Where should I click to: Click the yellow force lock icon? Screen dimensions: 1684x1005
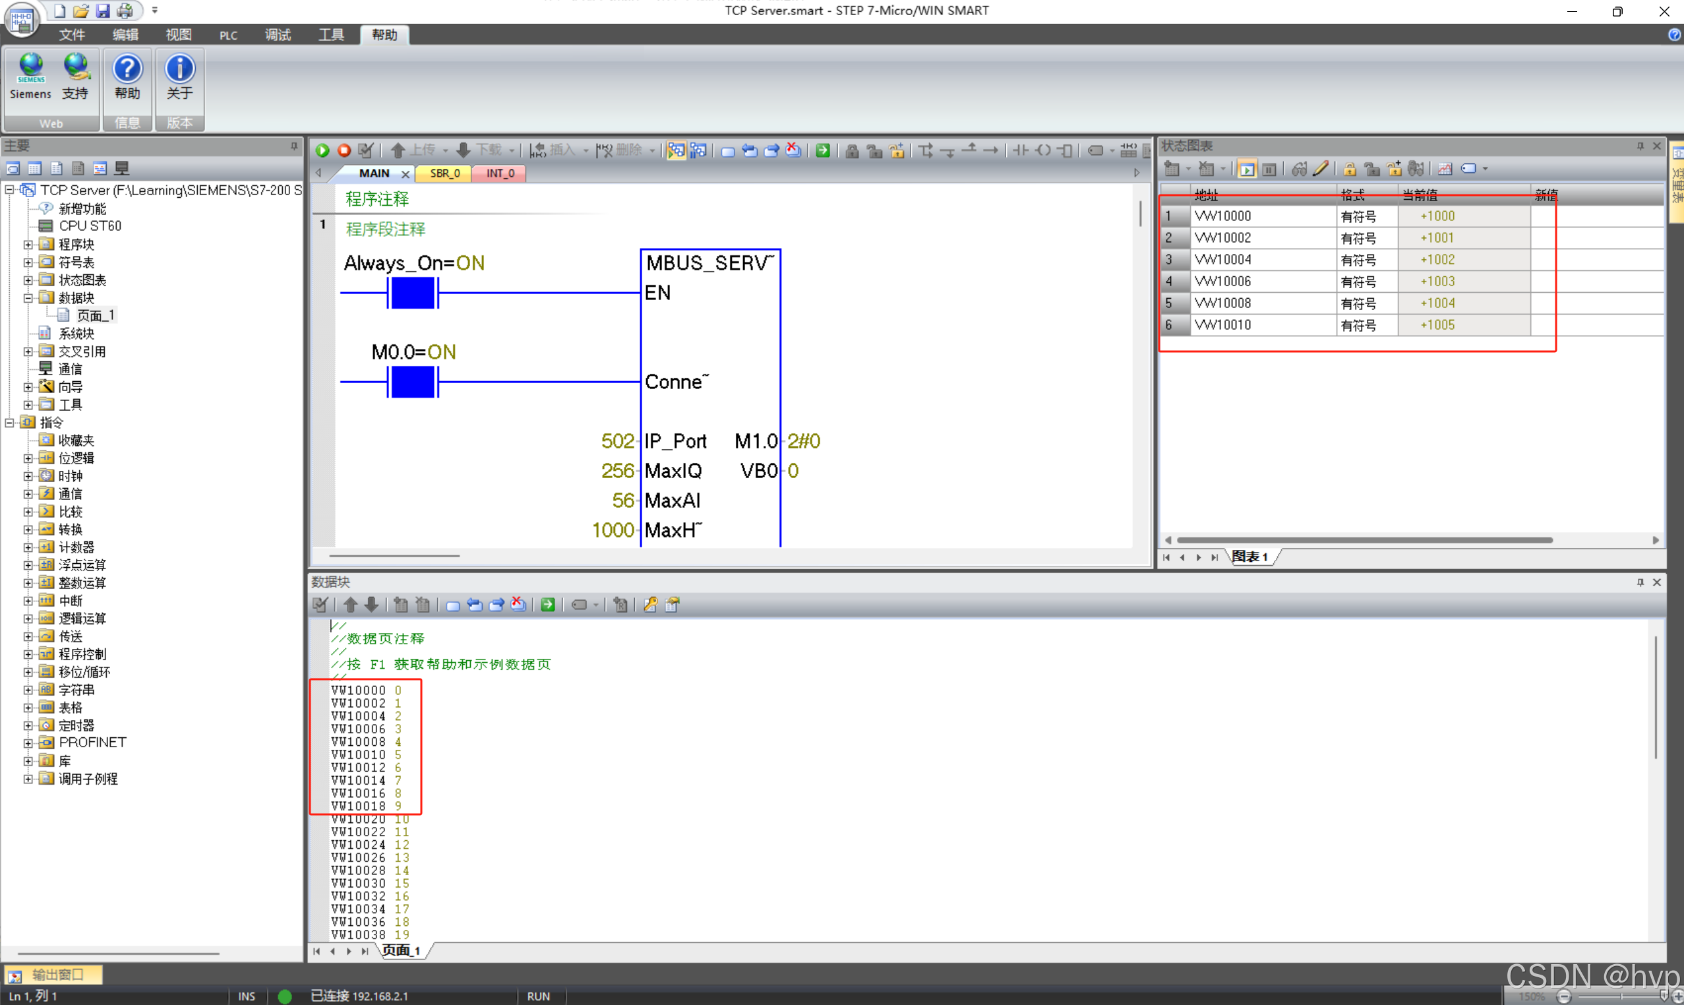tap(1350, 169)
